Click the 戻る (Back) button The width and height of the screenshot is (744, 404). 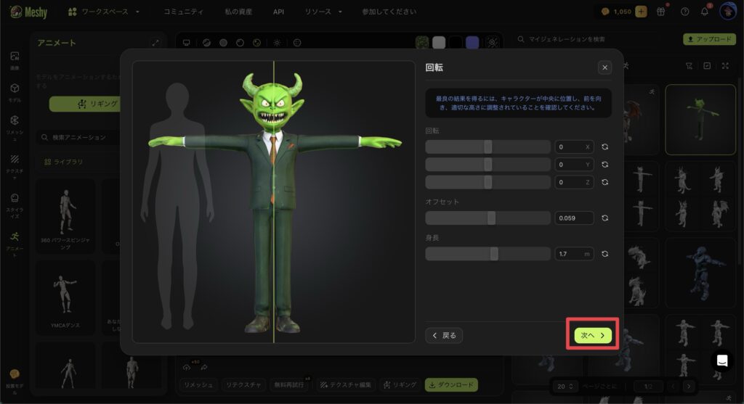point(444,335)
